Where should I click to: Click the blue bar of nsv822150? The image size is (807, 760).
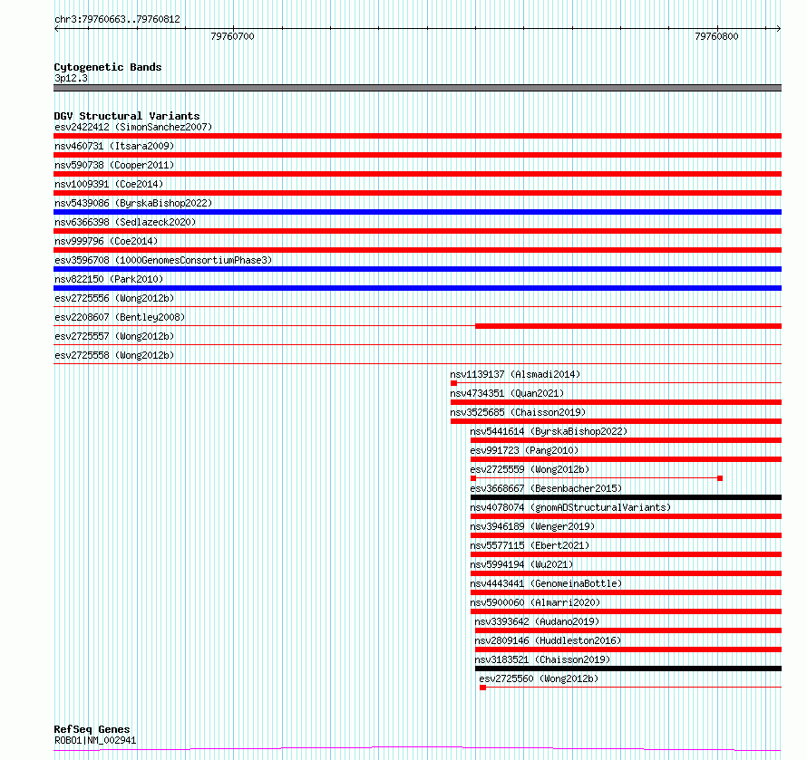coord(417,288)
